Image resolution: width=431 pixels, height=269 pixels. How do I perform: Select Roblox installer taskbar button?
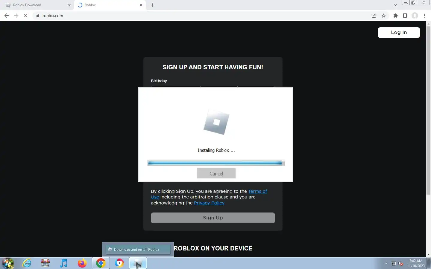pyautogui.click(x=138, y=263)
